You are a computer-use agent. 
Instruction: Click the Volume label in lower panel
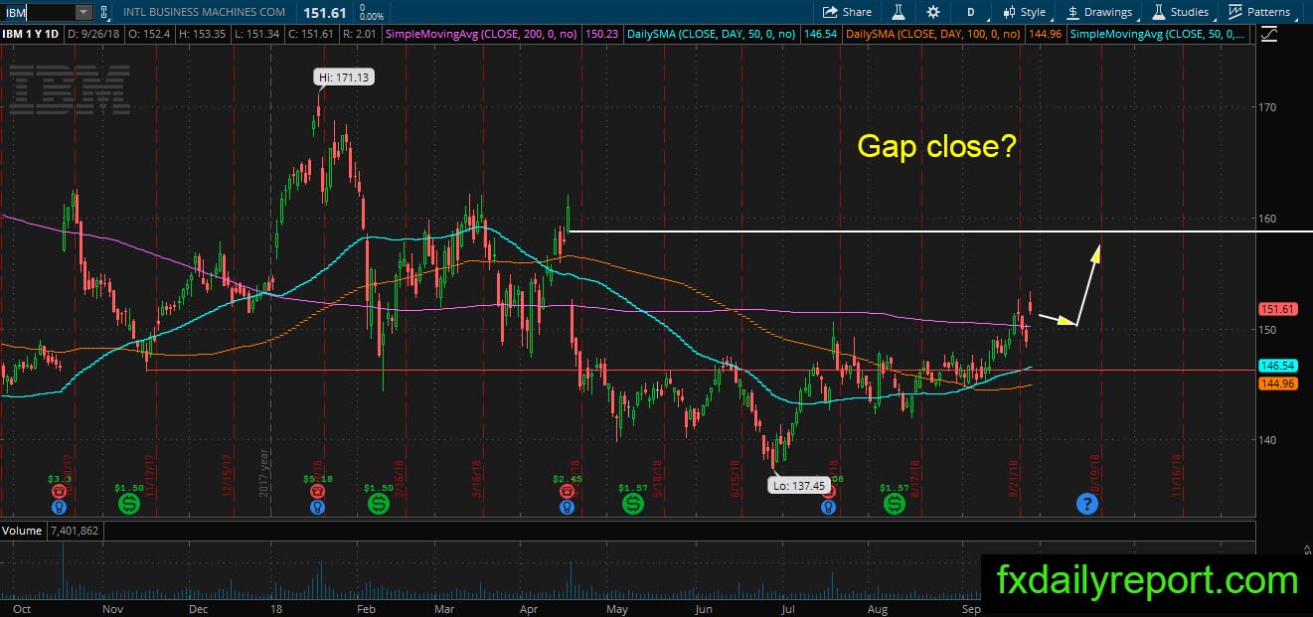[21, 531]
